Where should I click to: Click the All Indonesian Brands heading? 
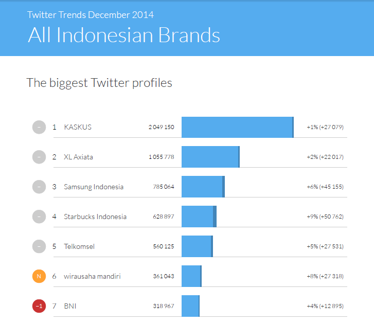124,34
